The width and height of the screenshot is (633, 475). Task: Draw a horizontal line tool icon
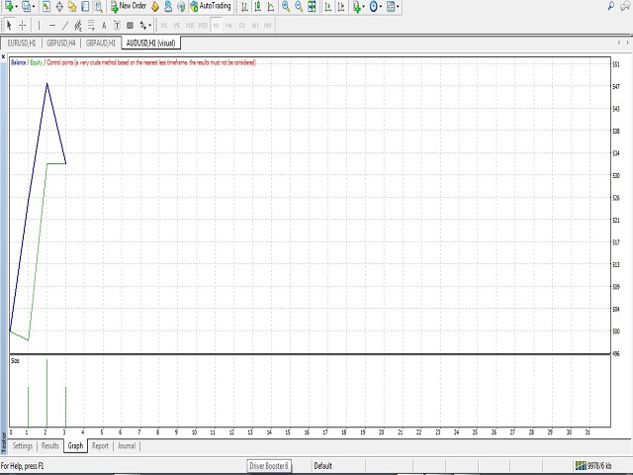(51, 25)
